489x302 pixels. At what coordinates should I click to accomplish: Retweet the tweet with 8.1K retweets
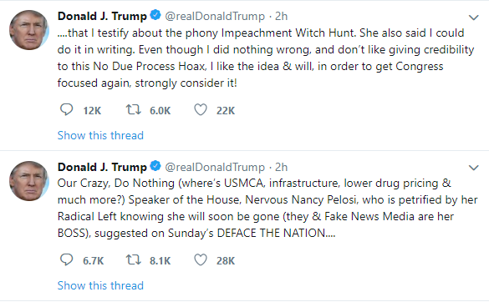[134, 260]
